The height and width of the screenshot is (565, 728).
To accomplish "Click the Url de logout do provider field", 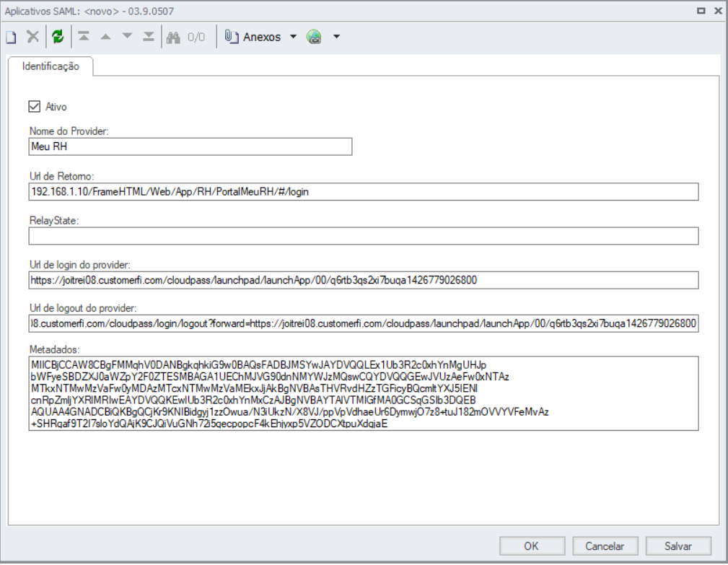I will 364,323.
